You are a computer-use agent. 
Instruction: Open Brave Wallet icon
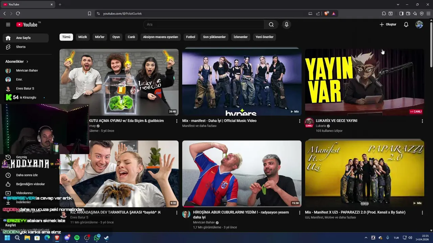coord(408,13)
